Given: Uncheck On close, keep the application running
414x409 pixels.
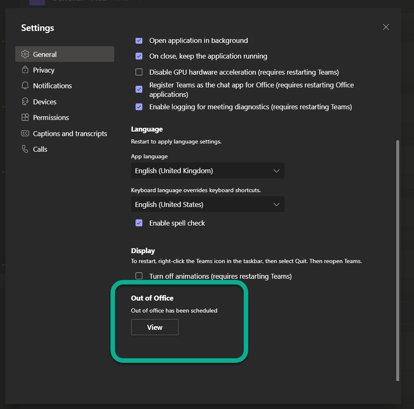Looking at the screenshot, I should (x=139, y=56).
